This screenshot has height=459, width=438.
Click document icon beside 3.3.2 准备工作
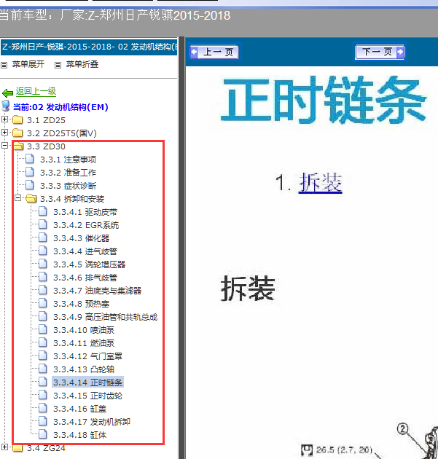point(30,172)
